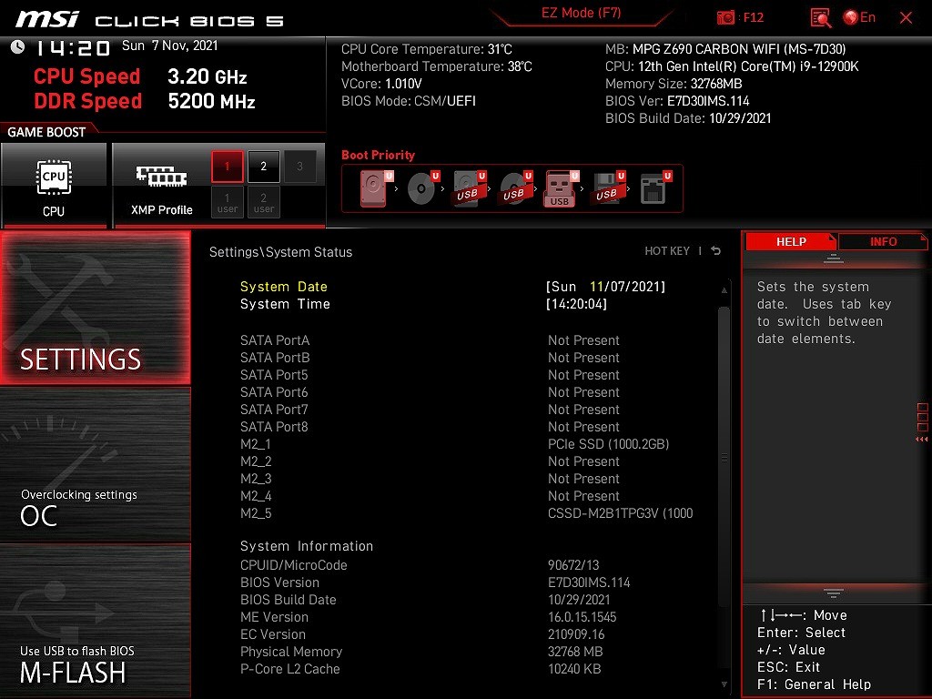This screenshot has width=932, height=699.
Task: Select XMP user profile 2
Action: tap(263, 202)
